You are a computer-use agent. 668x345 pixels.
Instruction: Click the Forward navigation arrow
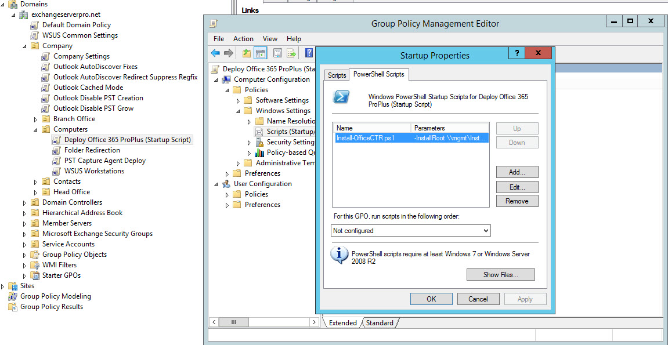pyautogui.click(x=228, y=53)
